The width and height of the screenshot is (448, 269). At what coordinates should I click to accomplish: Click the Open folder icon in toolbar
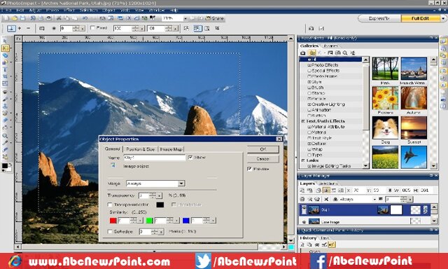(x=15, y=18)
